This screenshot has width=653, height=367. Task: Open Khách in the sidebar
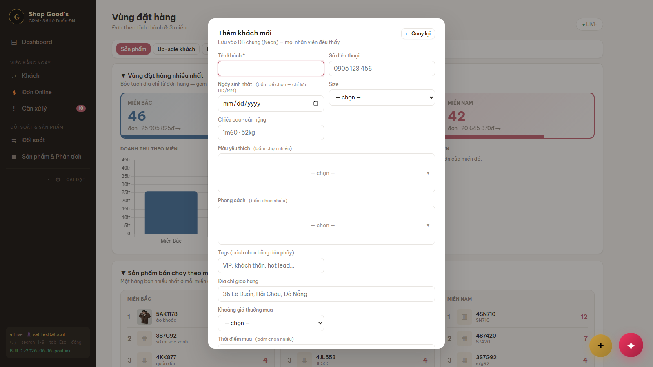48,76
